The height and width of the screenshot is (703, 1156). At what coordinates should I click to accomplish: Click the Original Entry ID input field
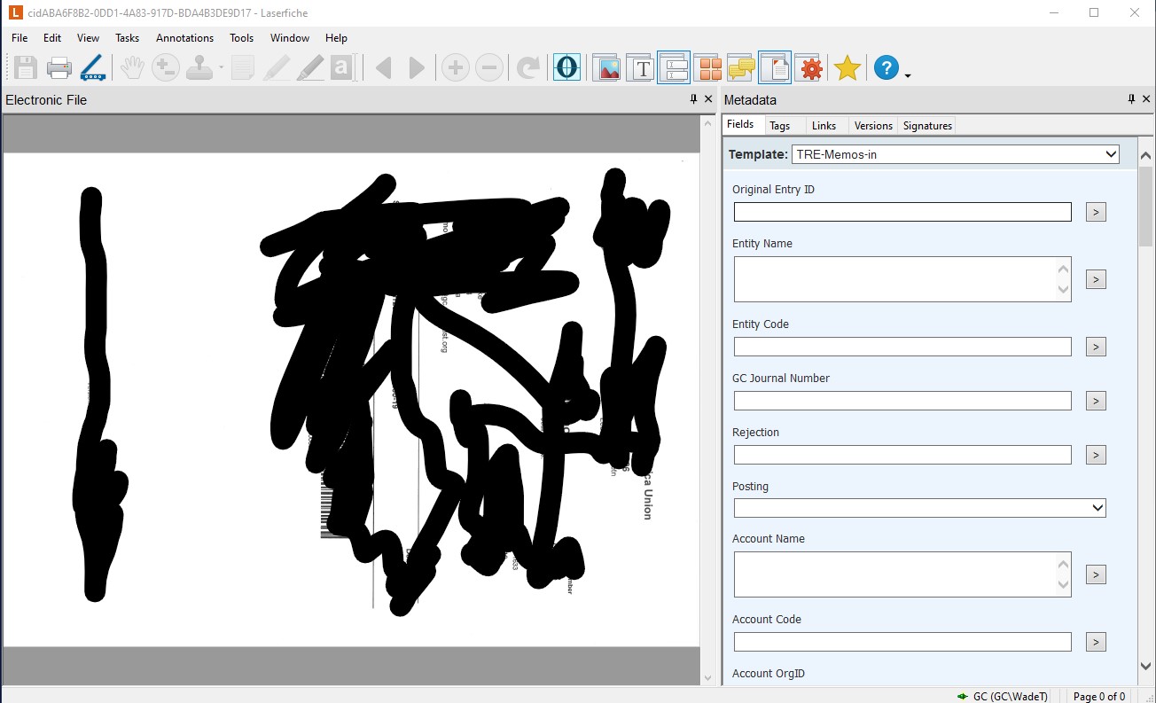(x=902, y=212)
